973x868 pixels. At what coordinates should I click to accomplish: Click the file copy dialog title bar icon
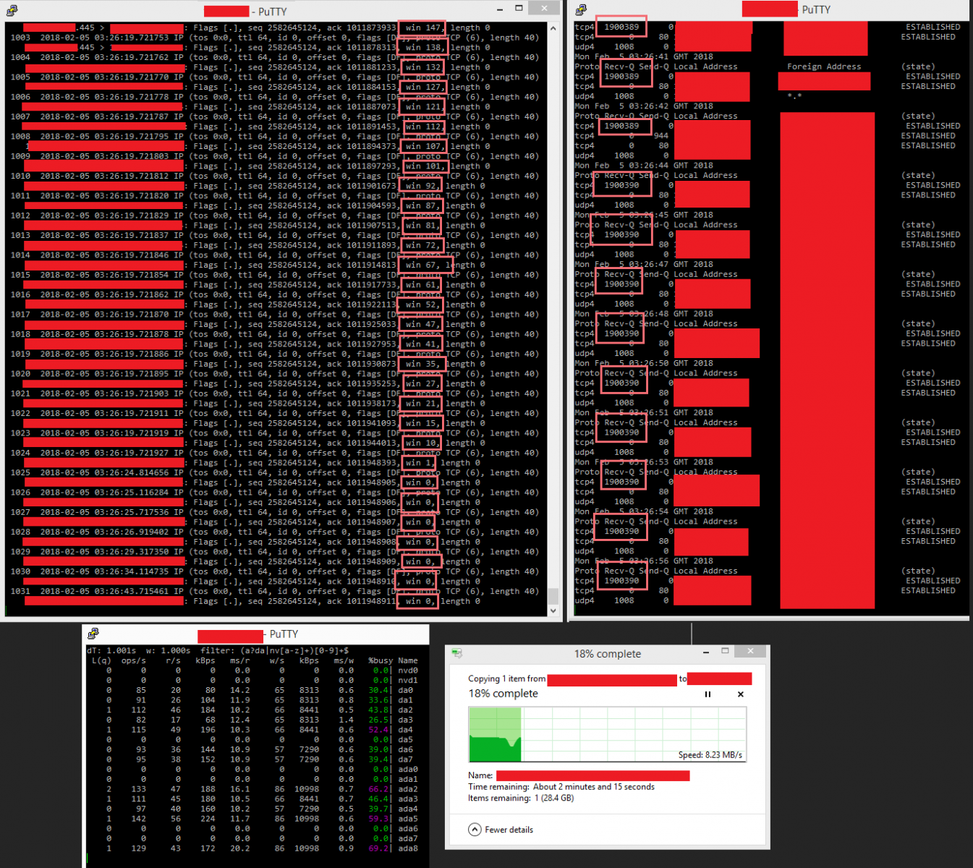pos(456,653)
